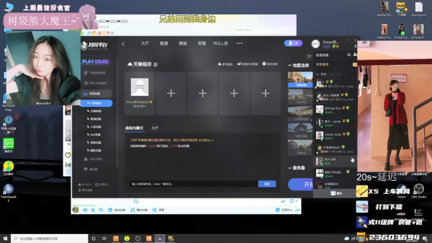The width and height of the screenshot is (432, 243).
Task: Open 应用中心 app center in YY
Action: 284,210
